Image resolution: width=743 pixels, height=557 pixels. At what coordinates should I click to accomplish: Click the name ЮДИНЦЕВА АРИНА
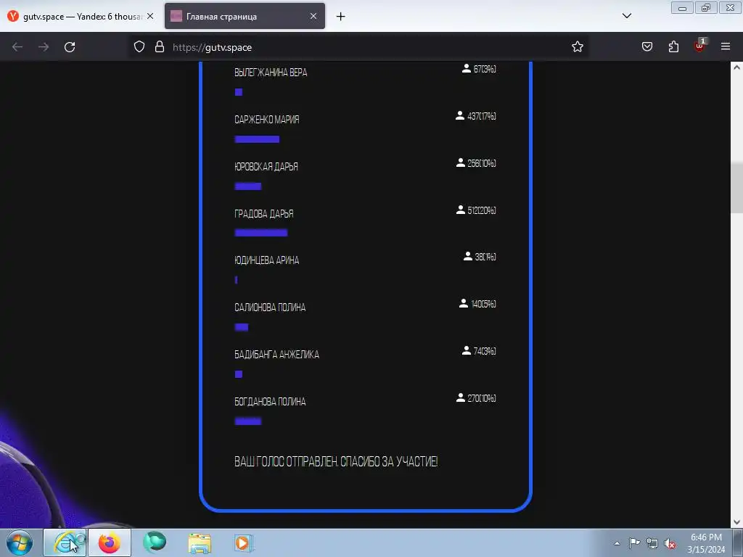click(267, 260)
